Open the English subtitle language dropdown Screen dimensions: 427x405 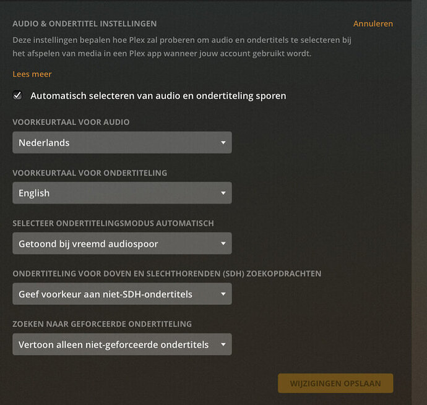click(x=118, y=193)
